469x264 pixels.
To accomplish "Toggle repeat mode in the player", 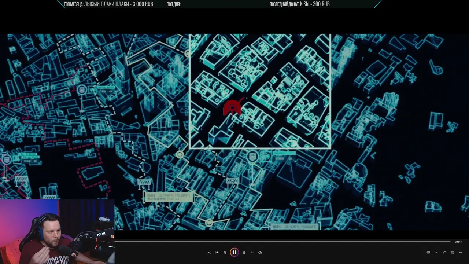I will [x=260, y=252].
